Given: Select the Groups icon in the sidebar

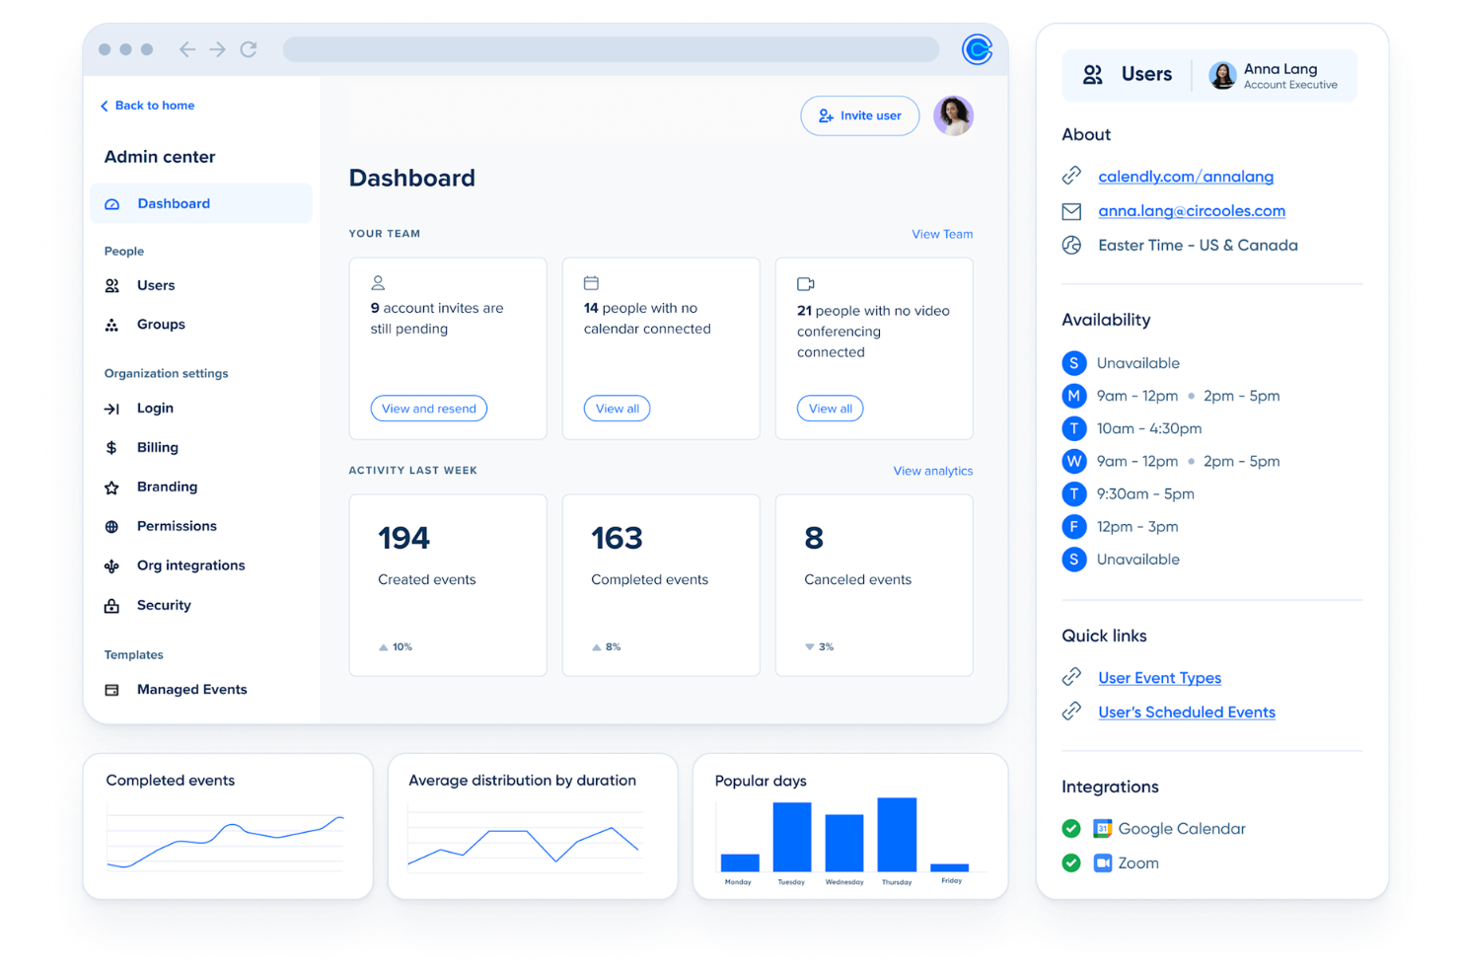Looking at the screenshot, I should pos(110,324).
